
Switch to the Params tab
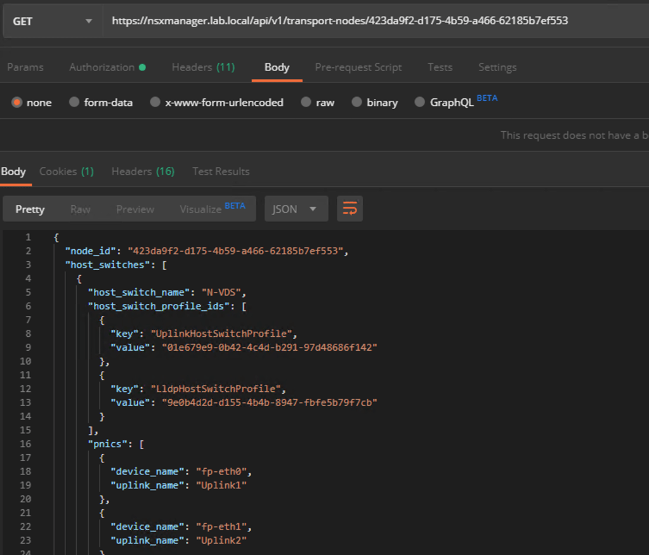(x=25, y=67)
